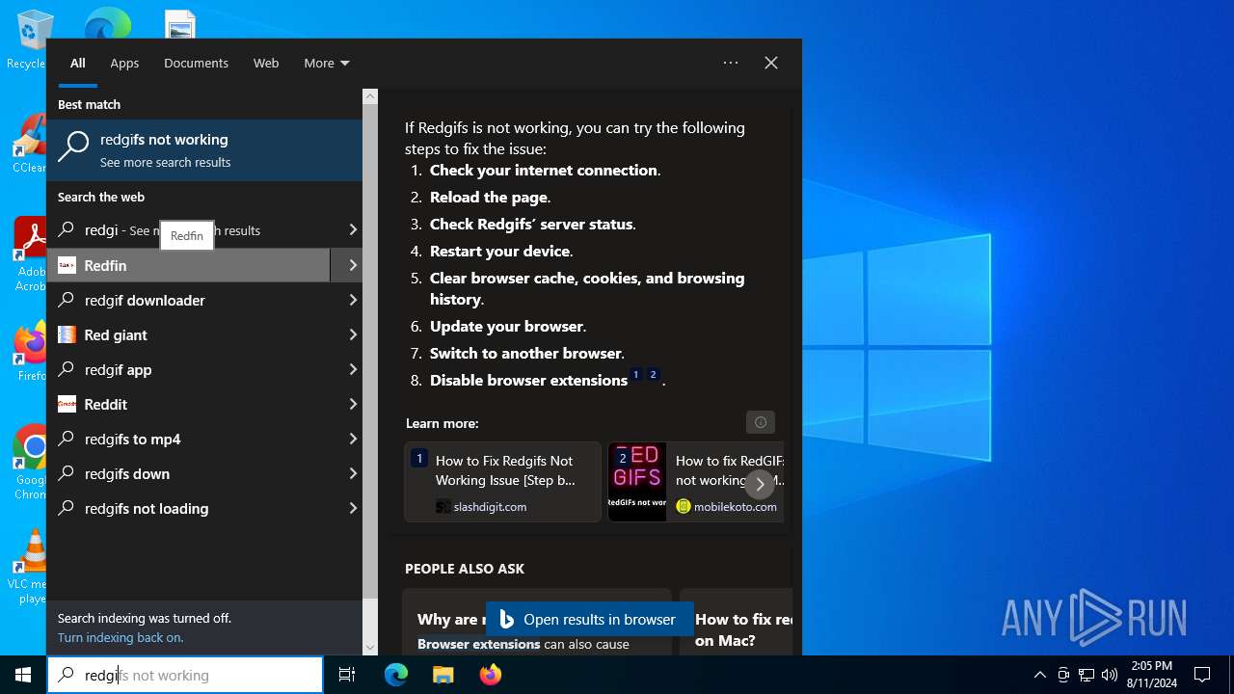
Task: Switch to the Web tab
Action: click(x=266, y=64)
